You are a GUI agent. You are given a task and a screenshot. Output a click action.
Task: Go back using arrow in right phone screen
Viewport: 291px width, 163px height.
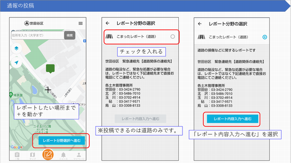200,24
